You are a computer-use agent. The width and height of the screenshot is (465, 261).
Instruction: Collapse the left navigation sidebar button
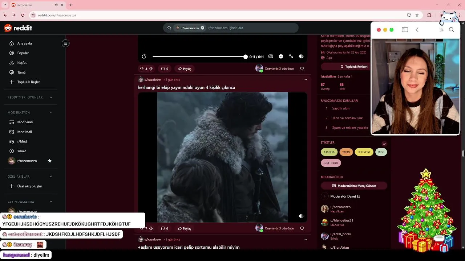(x=65, y=43)
